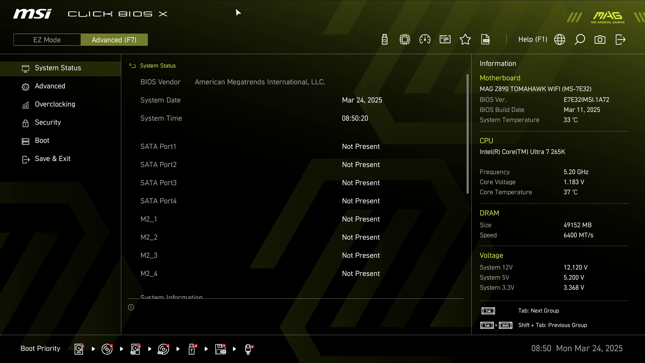645x363 pixels.
Task: Click the star favorites icon
Action: pos(465,40)
